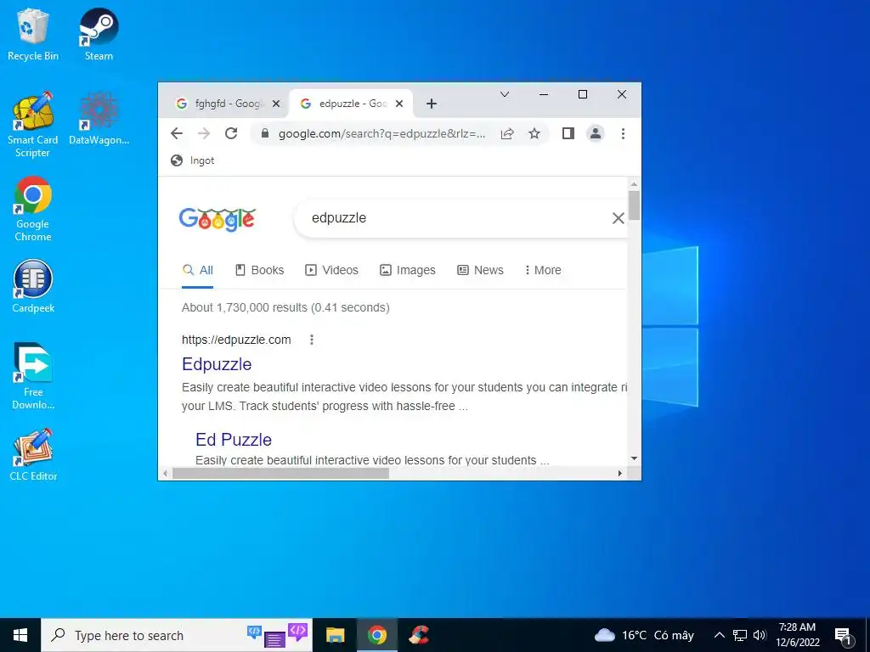
Task: Close the fghgfd tab
Action: click(x=276, y=104)
